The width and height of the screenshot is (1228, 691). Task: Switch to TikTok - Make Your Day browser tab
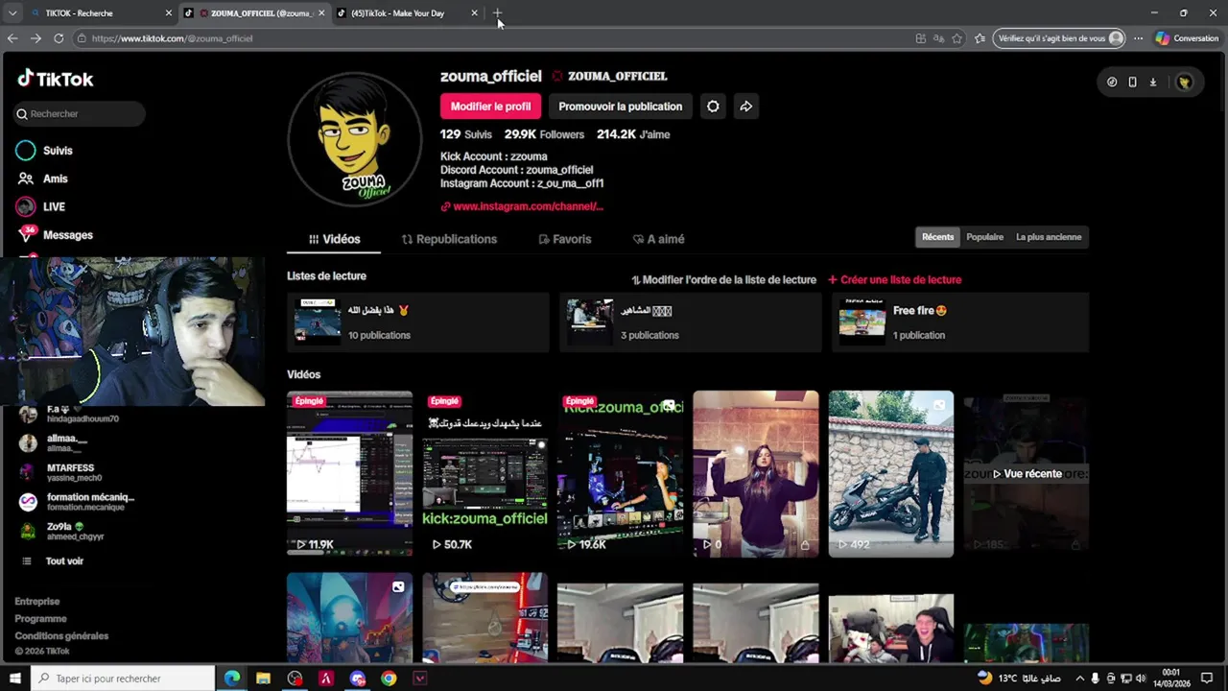tap(407, 12)
